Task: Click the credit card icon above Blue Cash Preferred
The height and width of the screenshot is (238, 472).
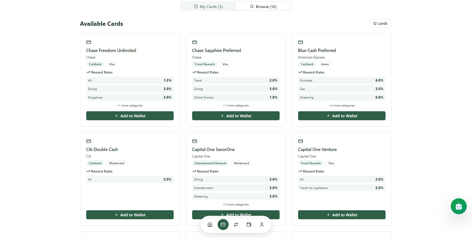Action: coord(301,42)
